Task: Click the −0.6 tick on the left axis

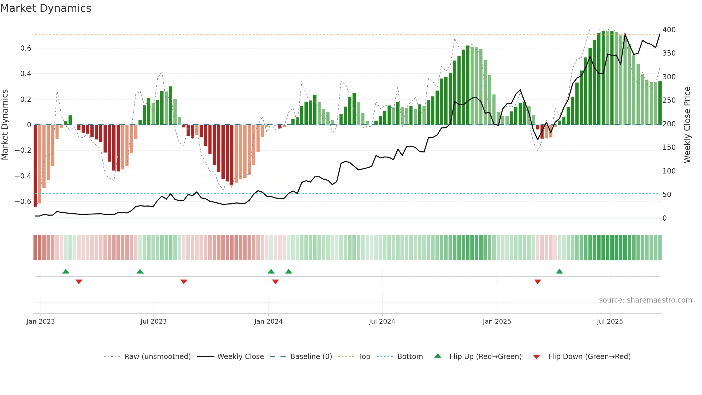Action: point(23,202)
